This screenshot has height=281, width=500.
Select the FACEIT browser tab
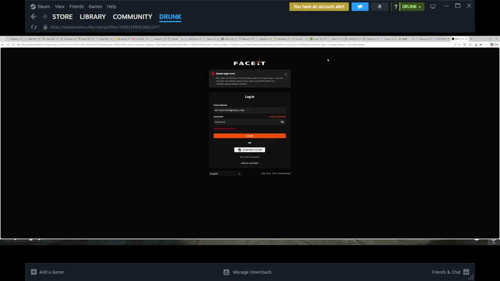[x=459, y=39]
